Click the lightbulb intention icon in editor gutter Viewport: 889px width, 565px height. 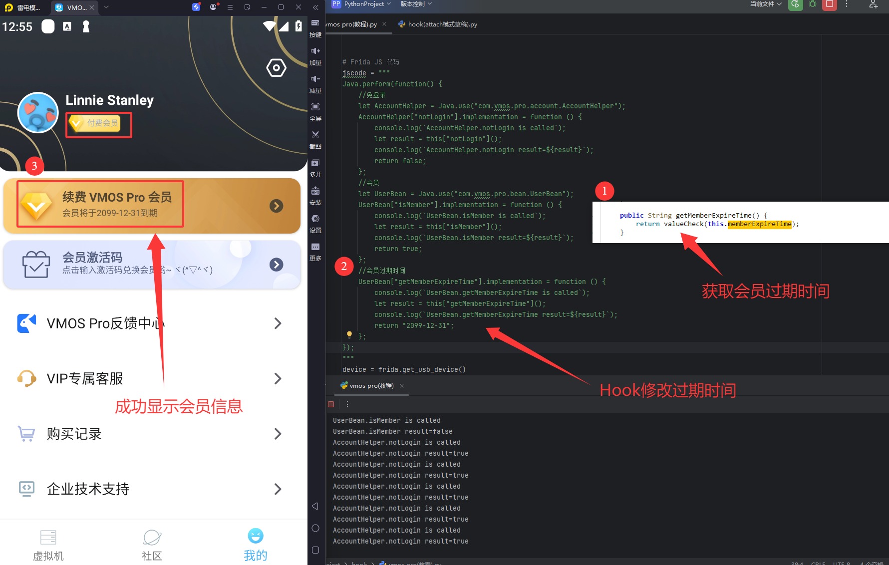[349, 335]
